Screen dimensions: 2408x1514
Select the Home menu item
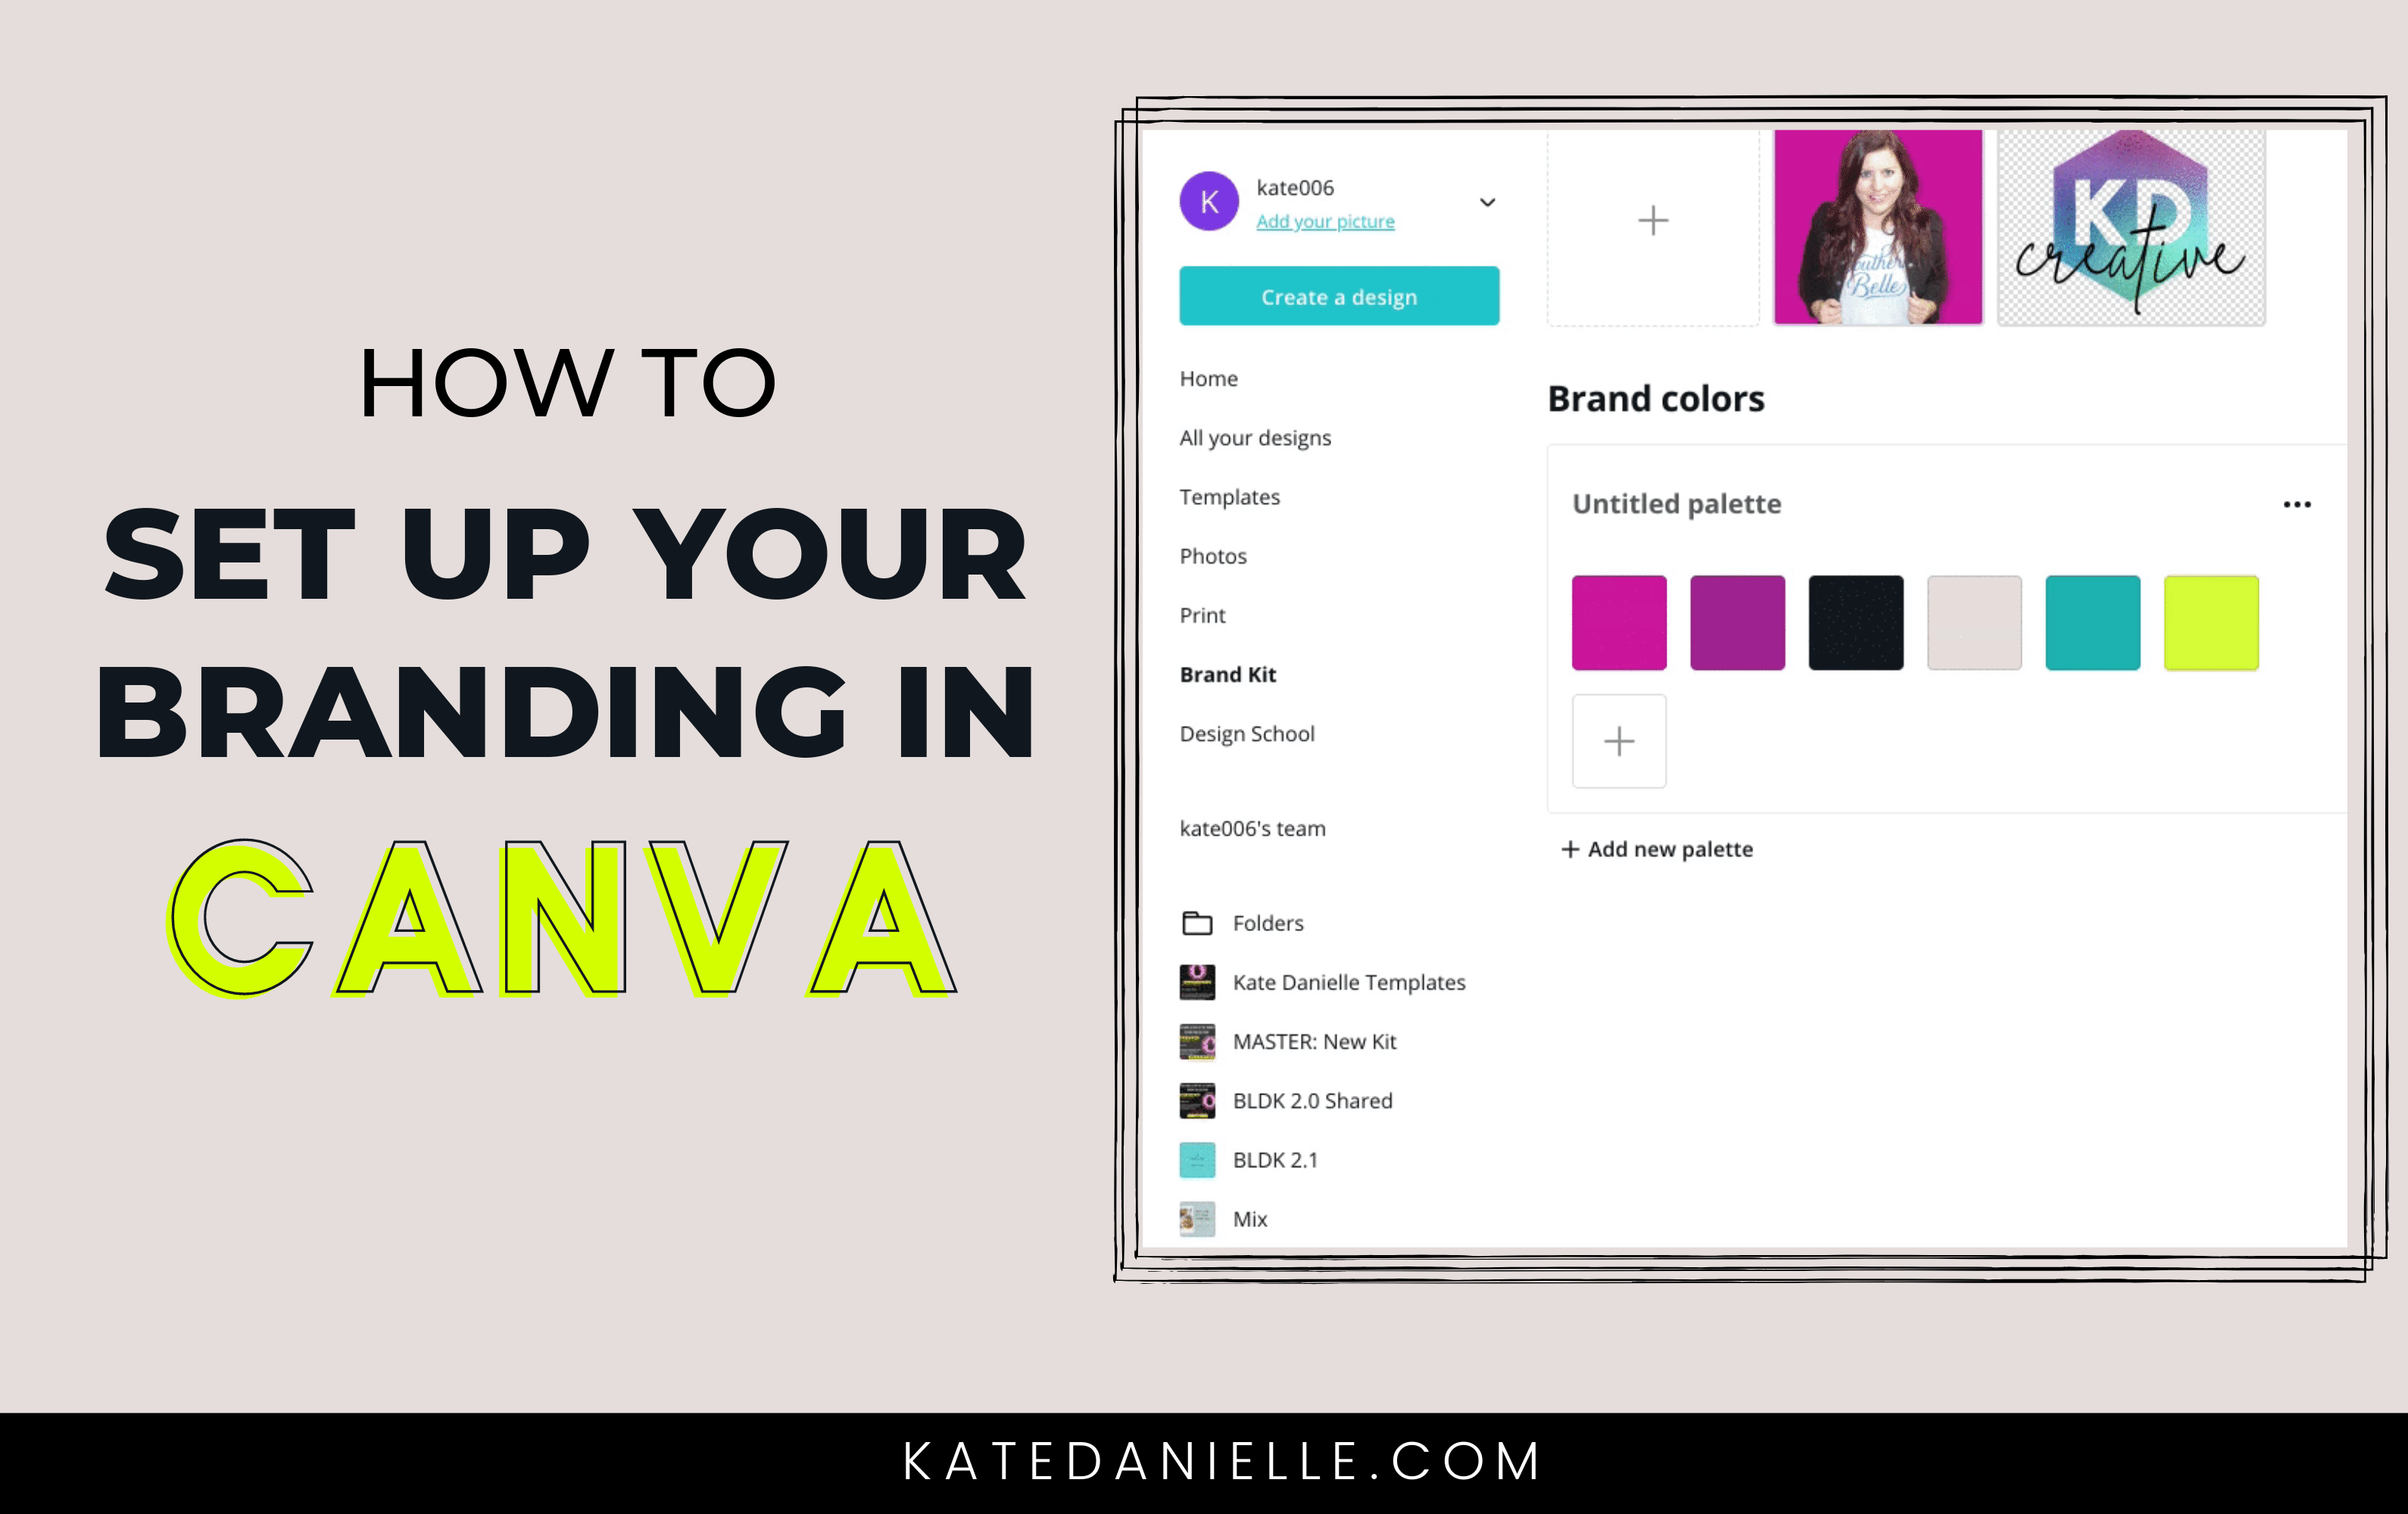click(1208, 377)
